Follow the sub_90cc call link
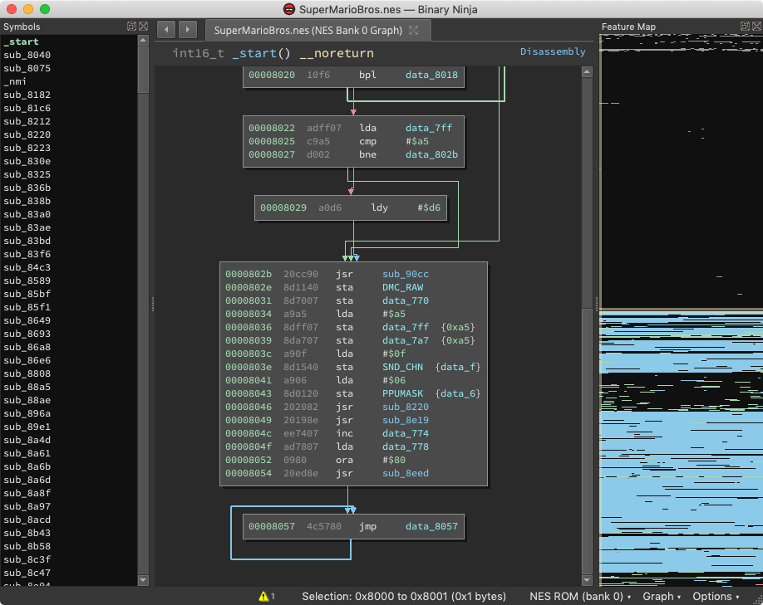Viewport: 763px width, 605px height. [406, 274]
